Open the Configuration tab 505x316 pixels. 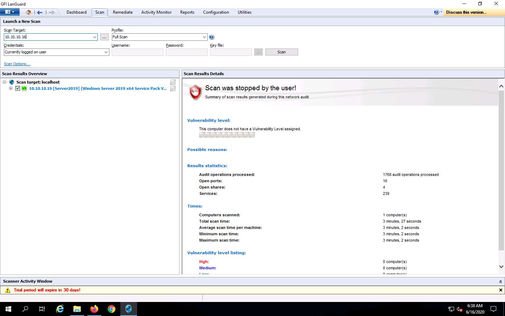216,12
